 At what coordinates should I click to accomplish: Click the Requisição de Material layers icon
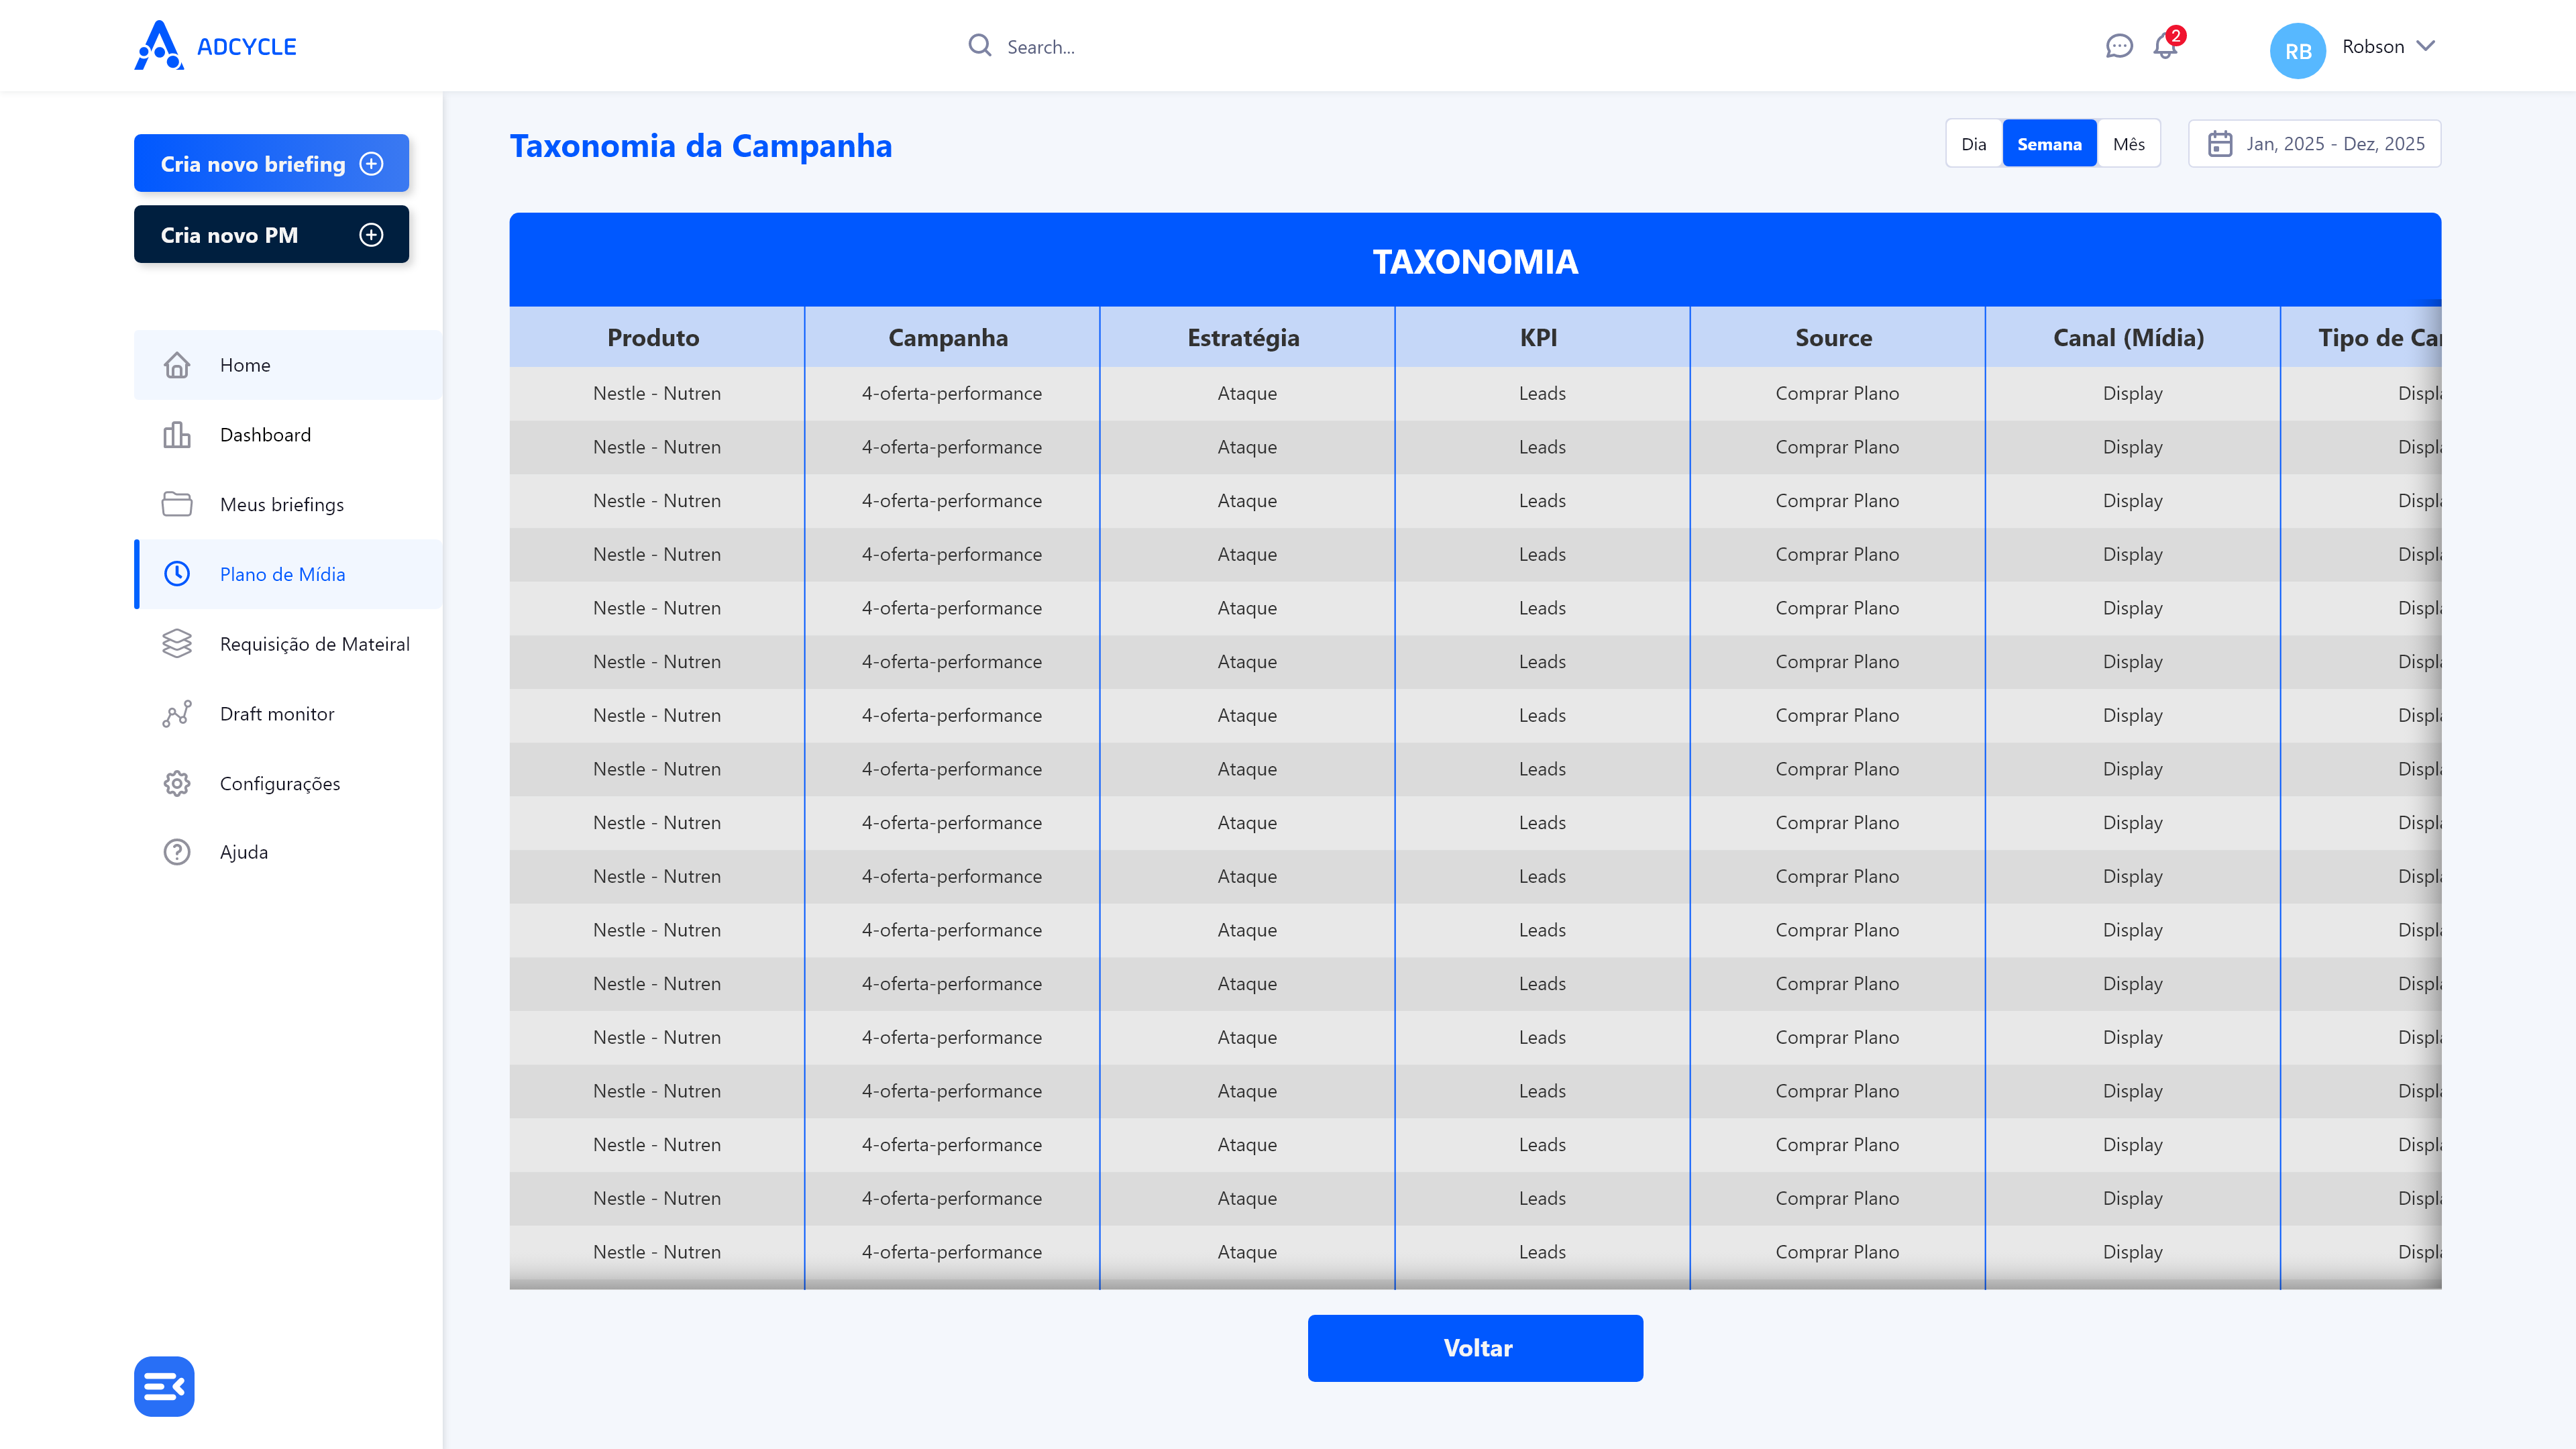177,644
